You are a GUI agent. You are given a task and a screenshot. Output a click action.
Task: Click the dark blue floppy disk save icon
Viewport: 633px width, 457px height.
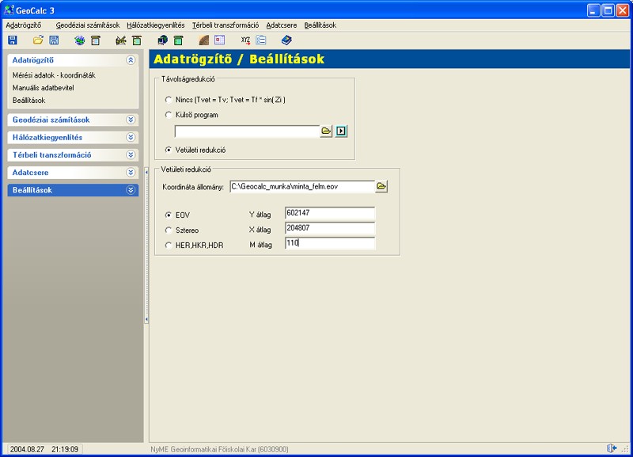click(13, 40)
